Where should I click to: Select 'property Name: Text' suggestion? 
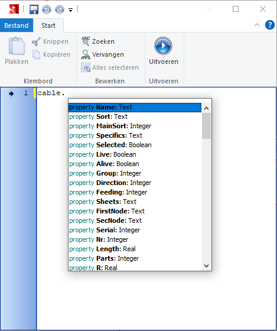click(135, 107)
